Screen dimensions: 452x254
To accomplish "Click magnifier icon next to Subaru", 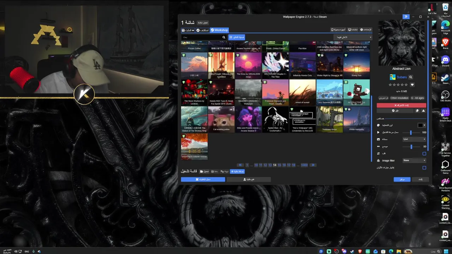I will (x=410, y=77).
